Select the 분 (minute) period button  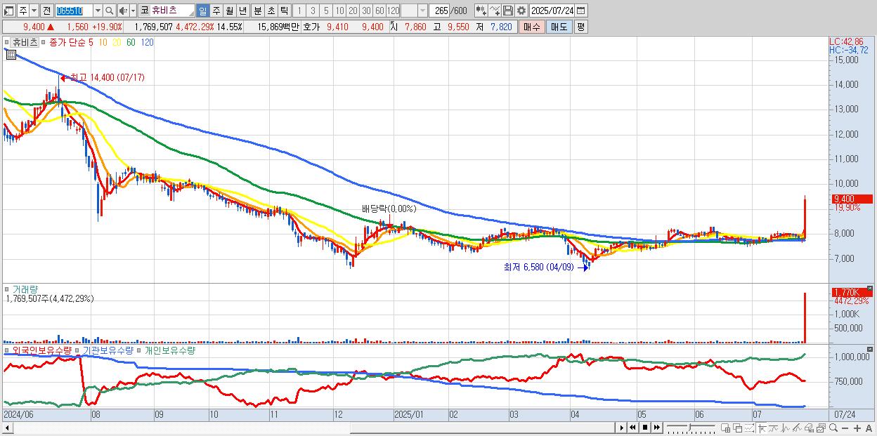pyautogui.click(x=258, y=11)
